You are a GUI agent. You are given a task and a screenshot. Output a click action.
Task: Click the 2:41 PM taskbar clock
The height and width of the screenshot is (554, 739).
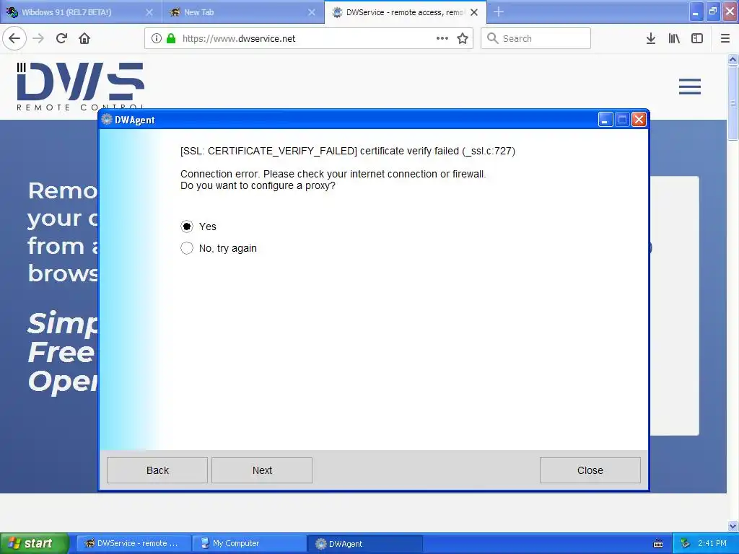pyautogui.click(x=712, y=543)
